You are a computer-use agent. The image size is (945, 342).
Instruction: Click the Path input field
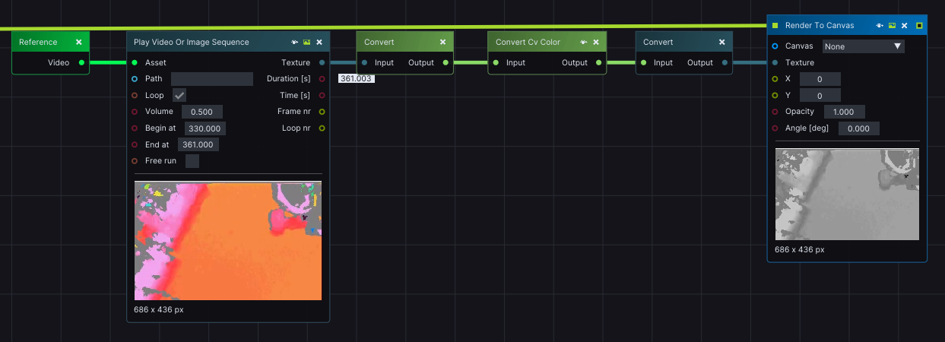(x=211, y=79)
